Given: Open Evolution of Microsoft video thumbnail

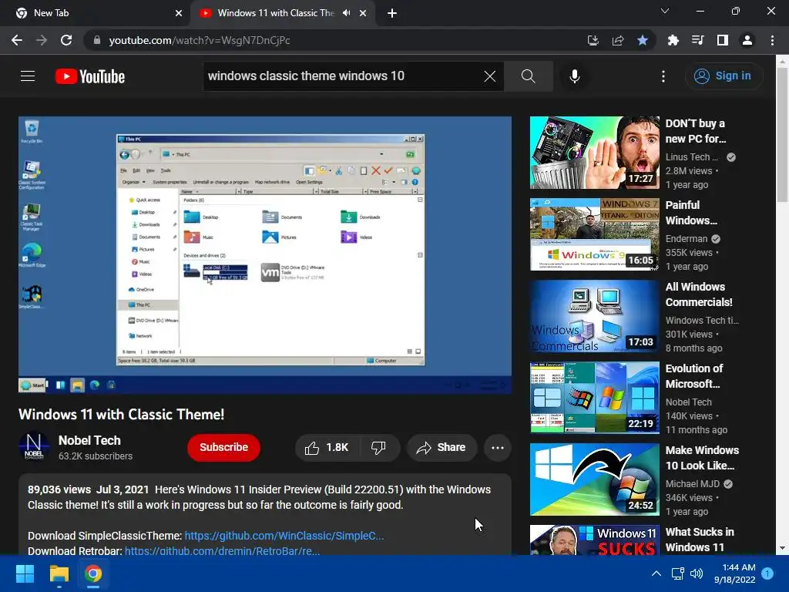Looking at the screenshot, I should point(594,398).
